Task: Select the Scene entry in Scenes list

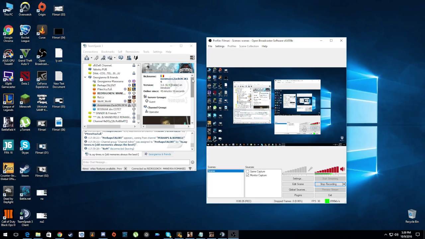Action: point(225,171)
